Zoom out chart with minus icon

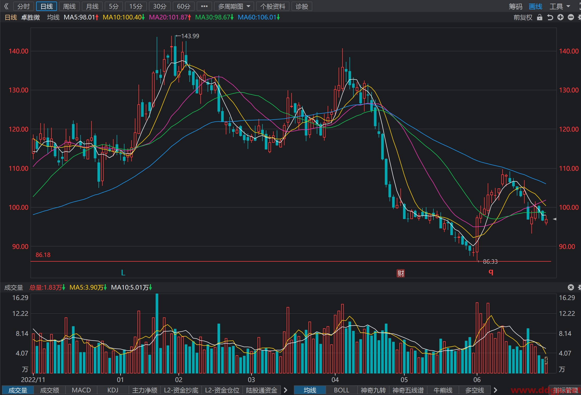571,17
